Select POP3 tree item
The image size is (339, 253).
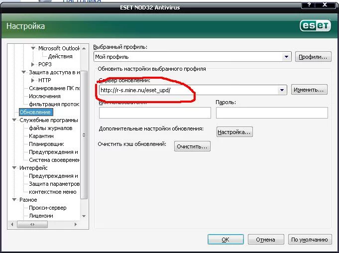point(45,64)
